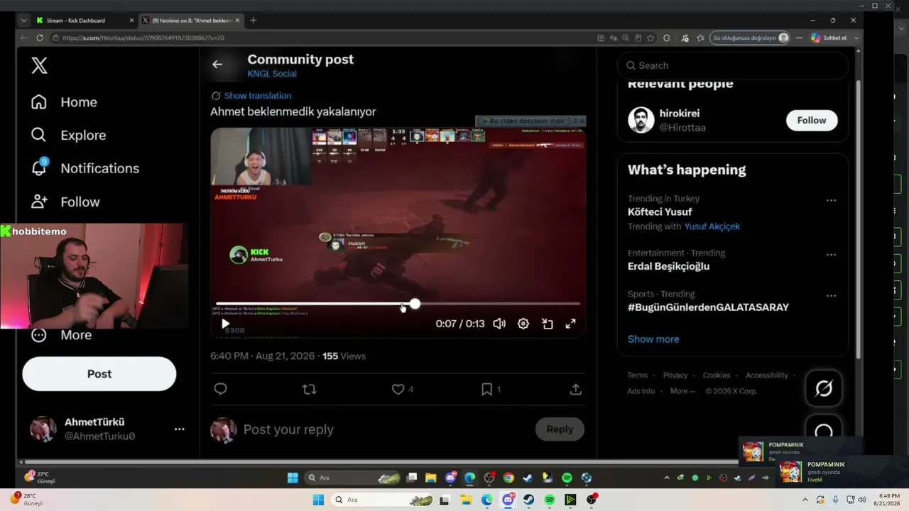Open the More circle icon in sidebar
The height and width of the screenshot is (511, 909).
click(39, 335)
